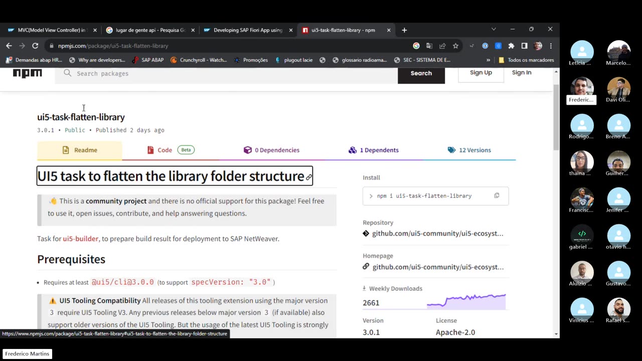642x361 pixels.
Task: Toggle the browser side panel
Action: click(x=524, y=46)
